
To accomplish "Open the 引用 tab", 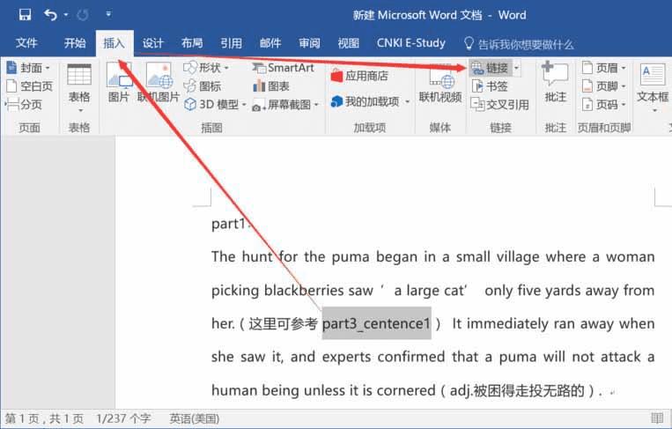I will 231,43.
